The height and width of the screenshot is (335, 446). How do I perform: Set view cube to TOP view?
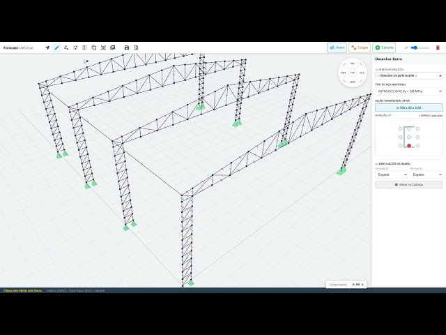coord(353,73)
